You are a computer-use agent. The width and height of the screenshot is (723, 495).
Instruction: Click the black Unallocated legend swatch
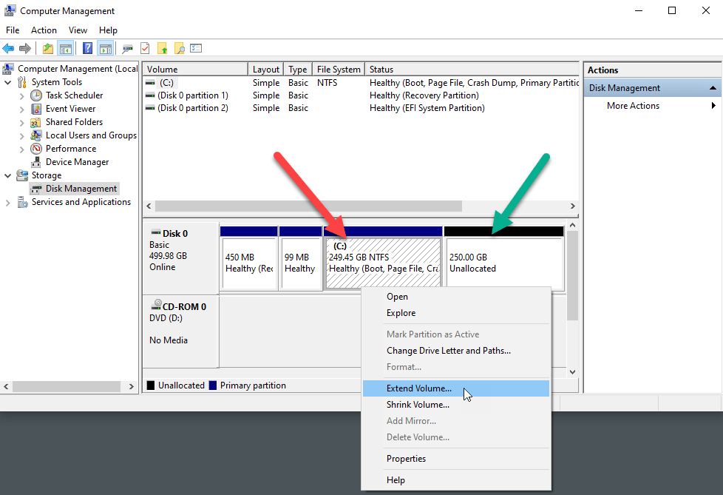(x=151, y=385)
